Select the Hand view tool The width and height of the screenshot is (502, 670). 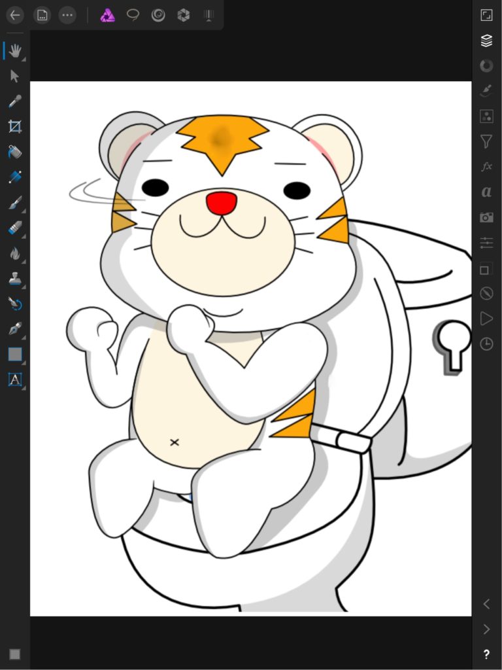(14, 50)
